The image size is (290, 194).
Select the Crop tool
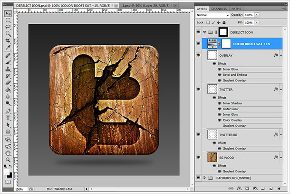coord(8,41)
